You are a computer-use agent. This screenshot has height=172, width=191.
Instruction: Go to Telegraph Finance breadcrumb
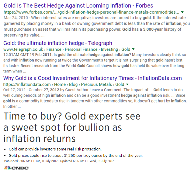tap(54, 49)
